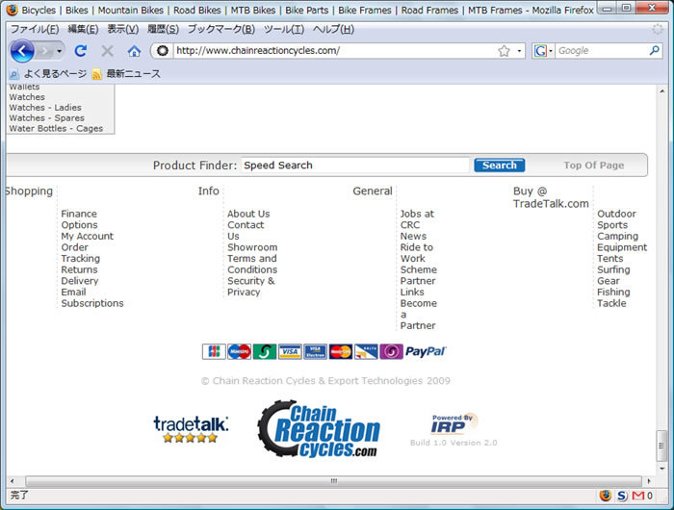This screenshot has width=674, height=510.
Task: Open Showroom link
Action: coord(252,247)
